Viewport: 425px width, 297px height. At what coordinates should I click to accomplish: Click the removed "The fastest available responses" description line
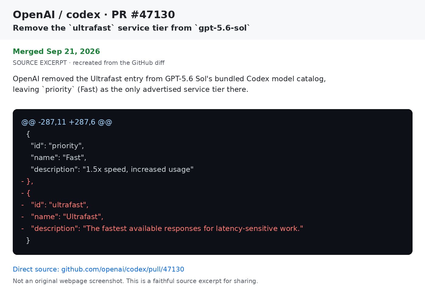pyautogui.click(x=162, y=229)
